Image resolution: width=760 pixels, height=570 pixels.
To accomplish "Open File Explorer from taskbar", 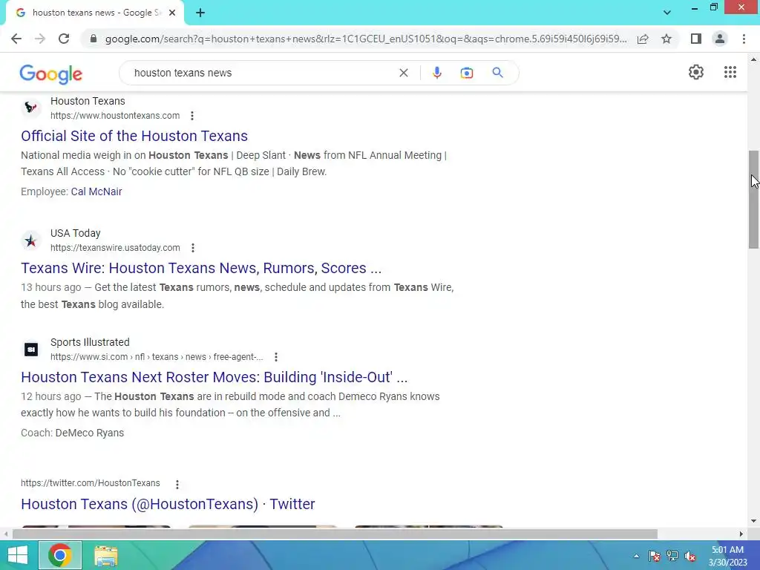I will [x=105, y=555].
